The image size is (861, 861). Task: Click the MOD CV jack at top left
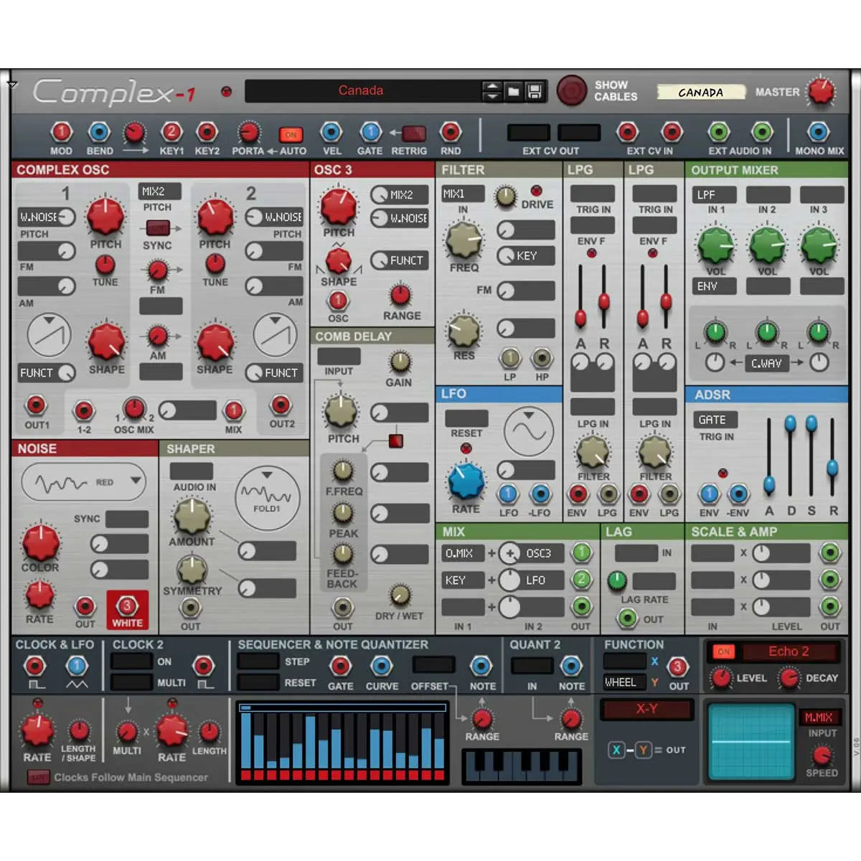(x=61, y=132)
